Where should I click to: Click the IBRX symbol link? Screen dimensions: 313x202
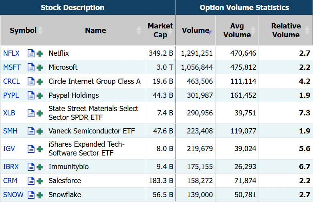tap(11, 167)
